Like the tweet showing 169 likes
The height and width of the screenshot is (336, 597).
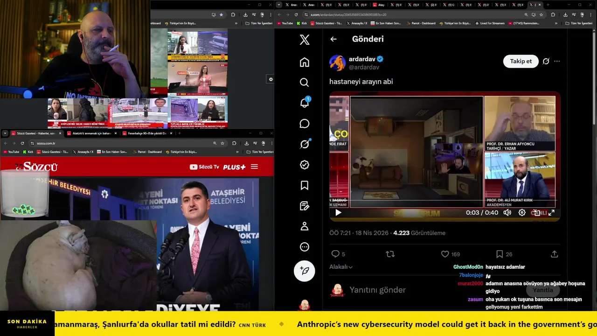pyautogui.click(x=451, y=254)
